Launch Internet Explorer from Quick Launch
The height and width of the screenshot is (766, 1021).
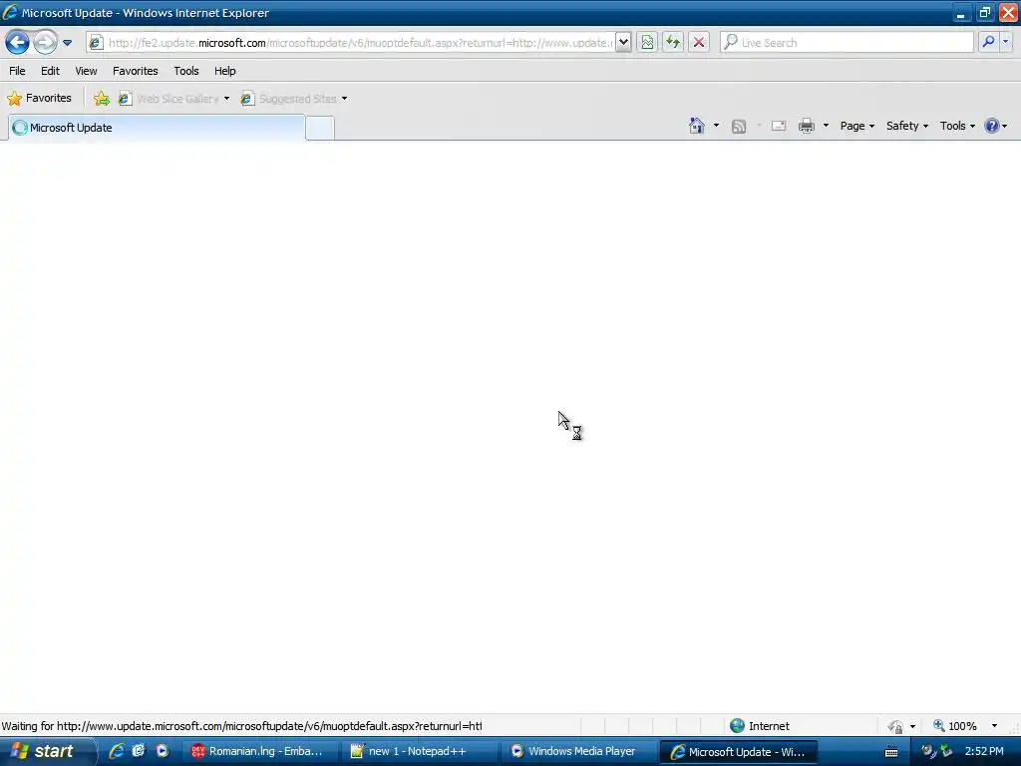pos(117,751)
